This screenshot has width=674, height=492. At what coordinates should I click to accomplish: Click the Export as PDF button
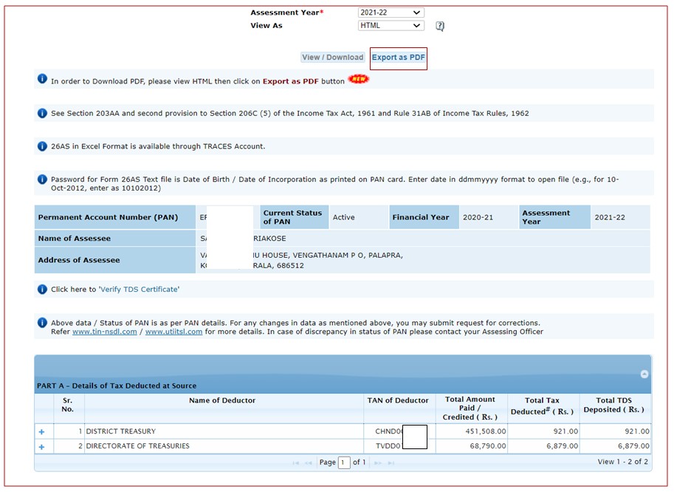[398, 57]
